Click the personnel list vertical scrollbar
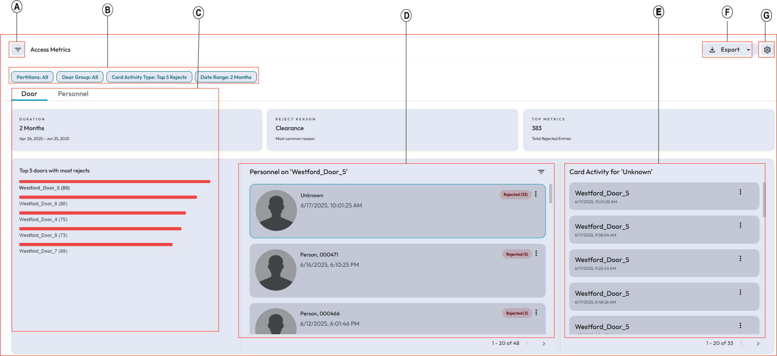Screen dimensions: 777x356 coord(550,194)
